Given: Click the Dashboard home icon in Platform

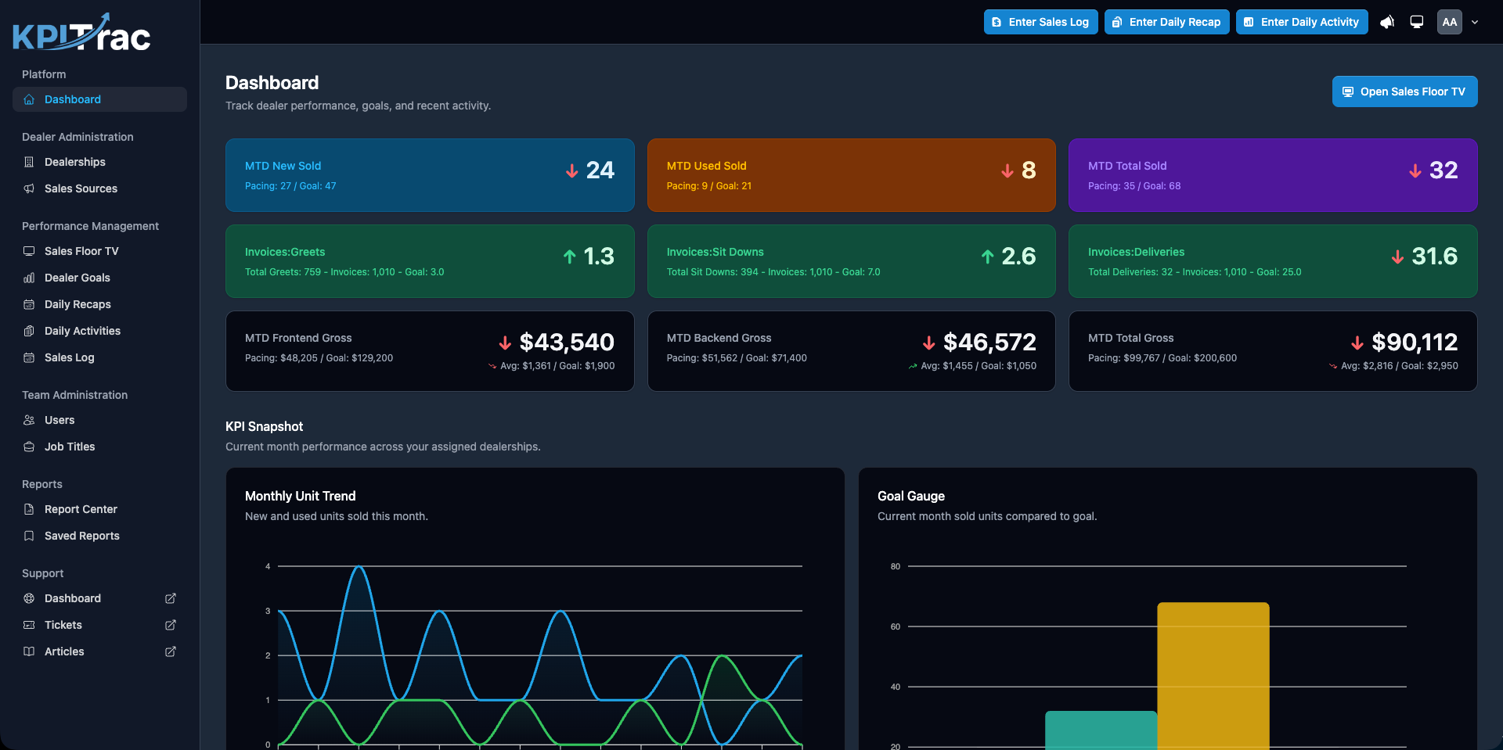Looking at the screenshot, I should coord(29,99).
